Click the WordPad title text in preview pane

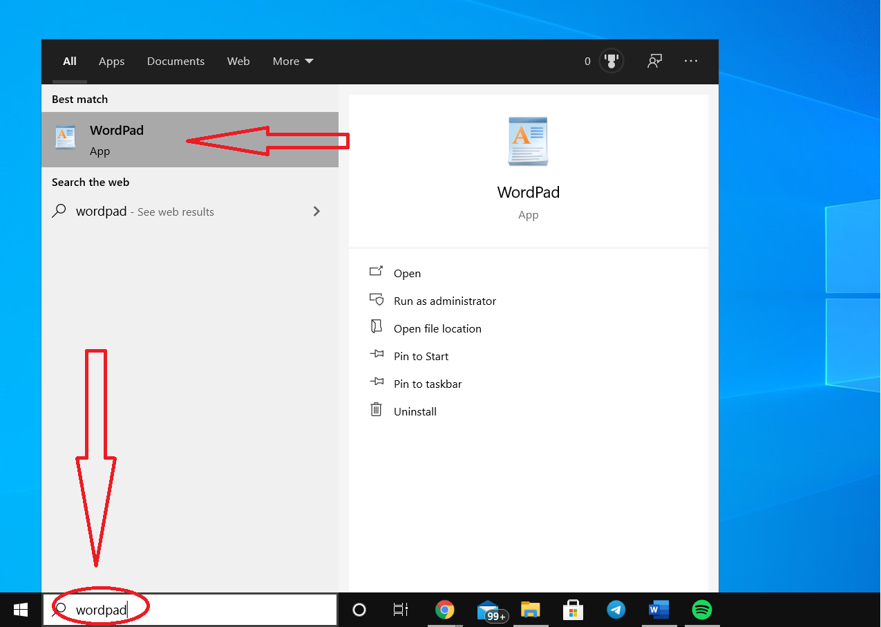tap(528, 192)
